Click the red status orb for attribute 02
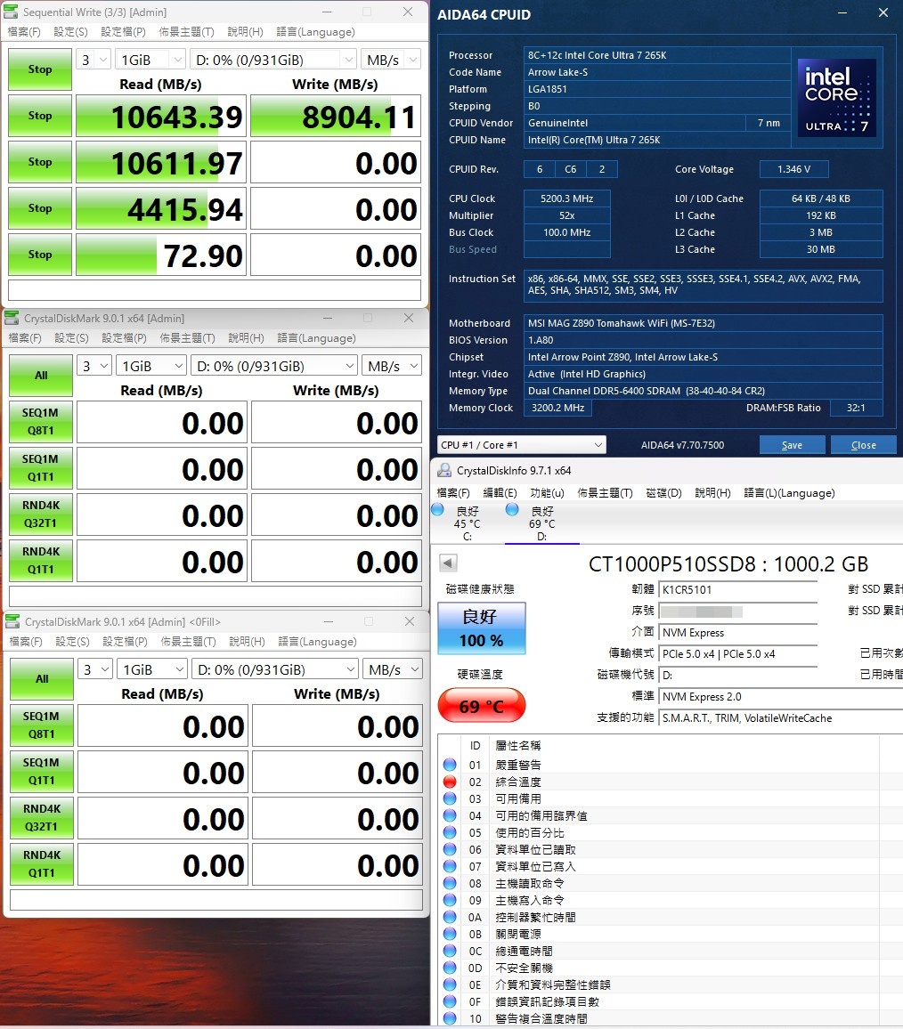 pos(450,782)
